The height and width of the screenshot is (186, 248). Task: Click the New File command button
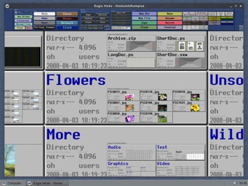tap(144, 18)
